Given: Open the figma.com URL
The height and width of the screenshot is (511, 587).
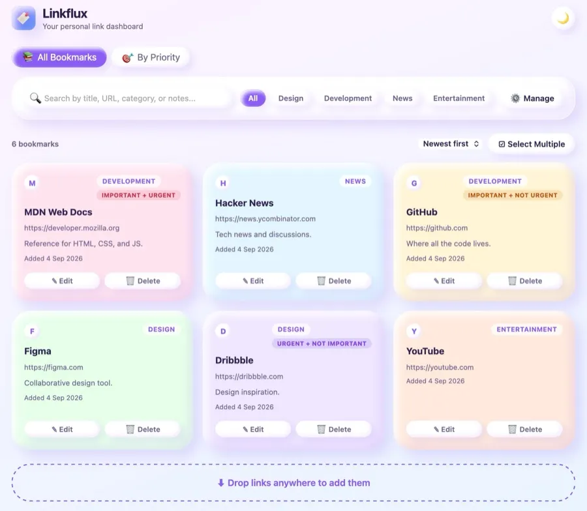Looking at the screenshot, I should (54, 368).
